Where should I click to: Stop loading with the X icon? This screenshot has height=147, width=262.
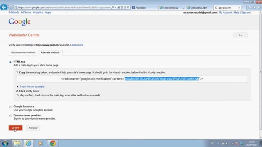click(128, 7)
